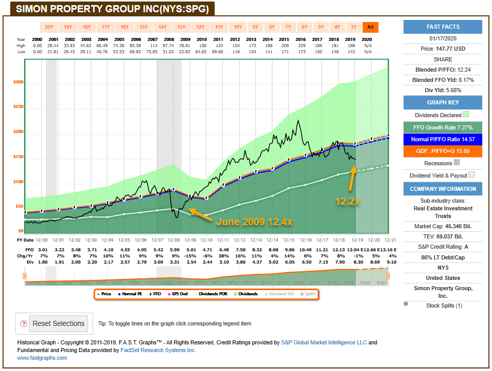Click the grayed Splits legend icon
The height and width of the screenshot is (371, 492).
click(302, 294)
